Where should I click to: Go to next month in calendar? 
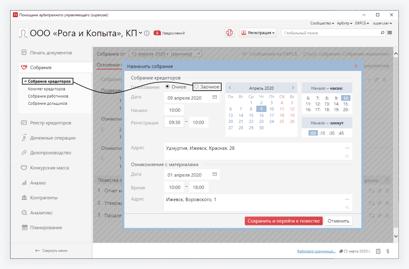click(x=293, y=88)
